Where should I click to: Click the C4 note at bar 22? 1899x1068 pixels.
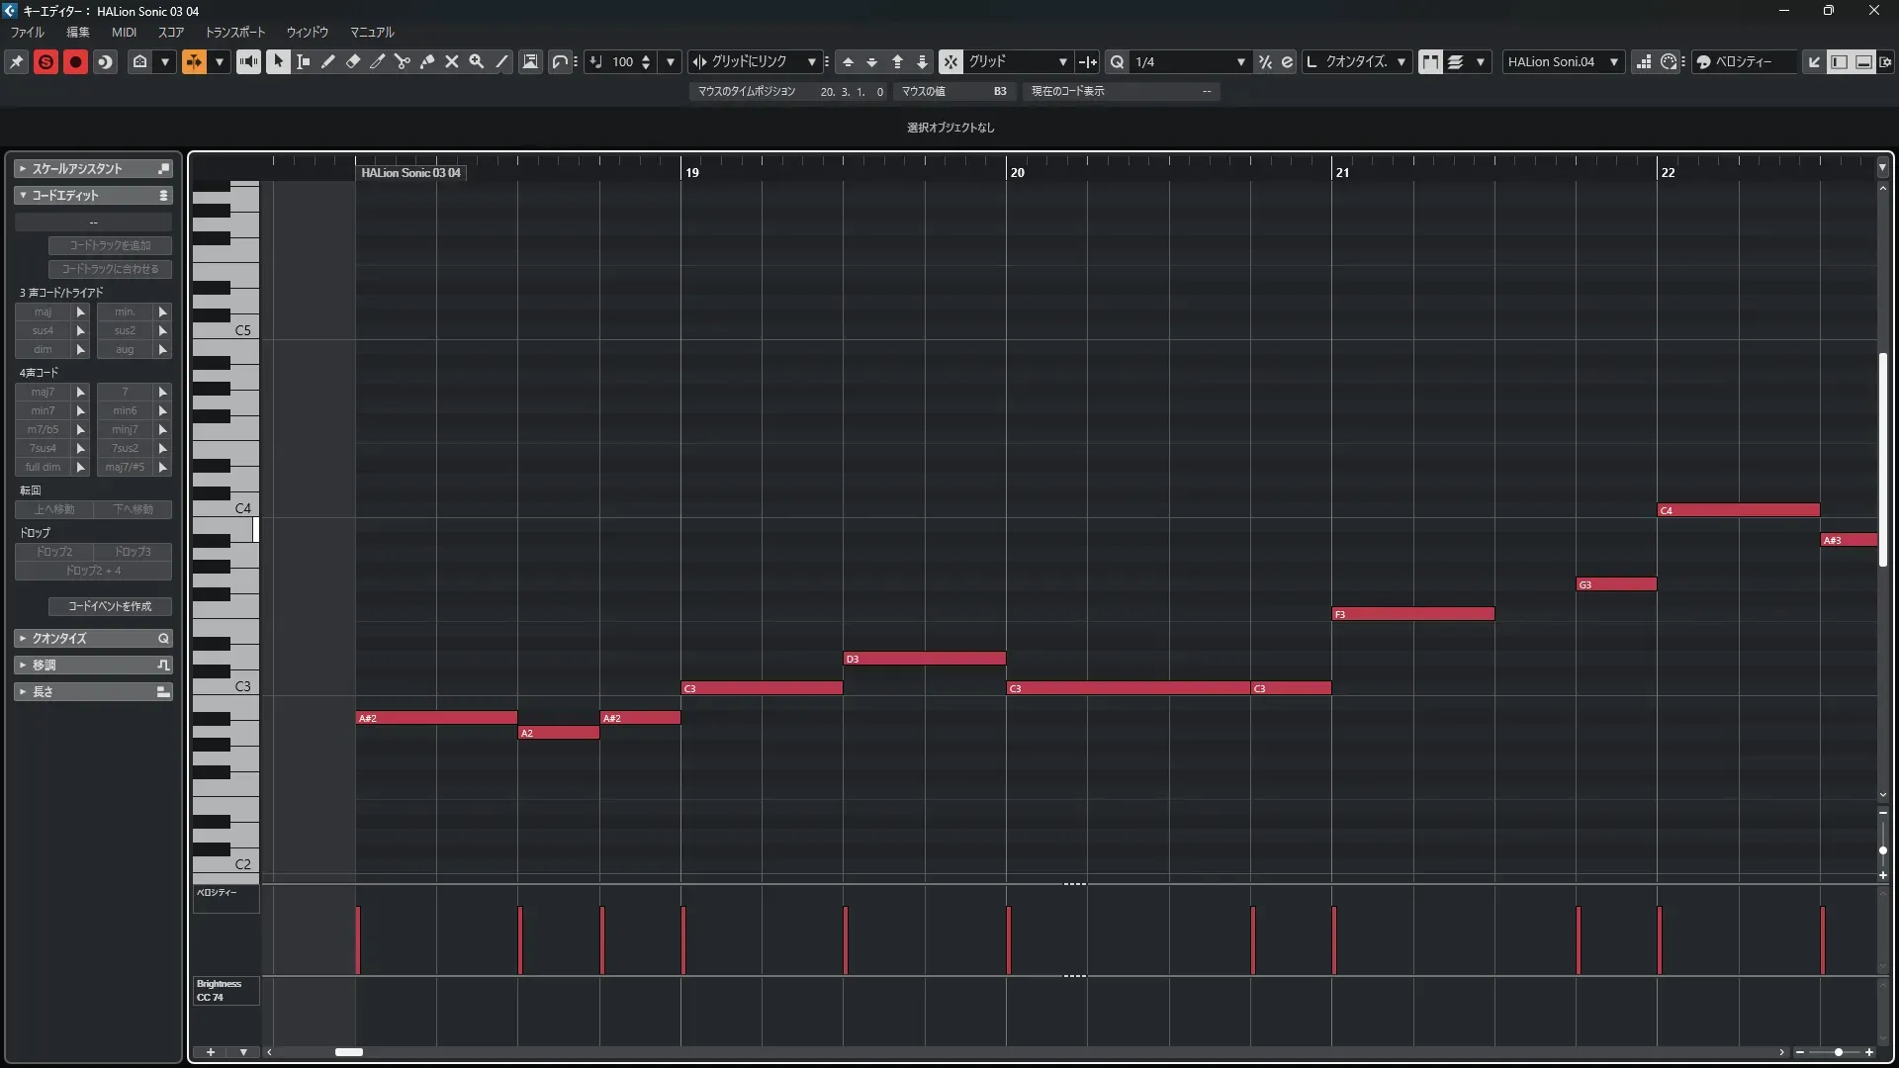1738,510
